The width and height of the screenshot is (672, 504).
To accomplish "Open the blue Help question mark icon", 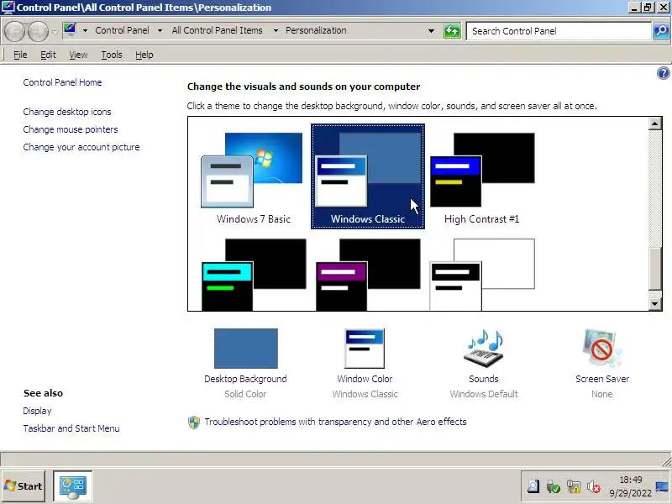I will point(663,73).
